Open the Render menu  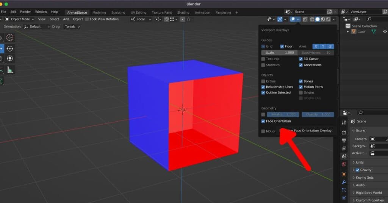(x=25, y=12)
